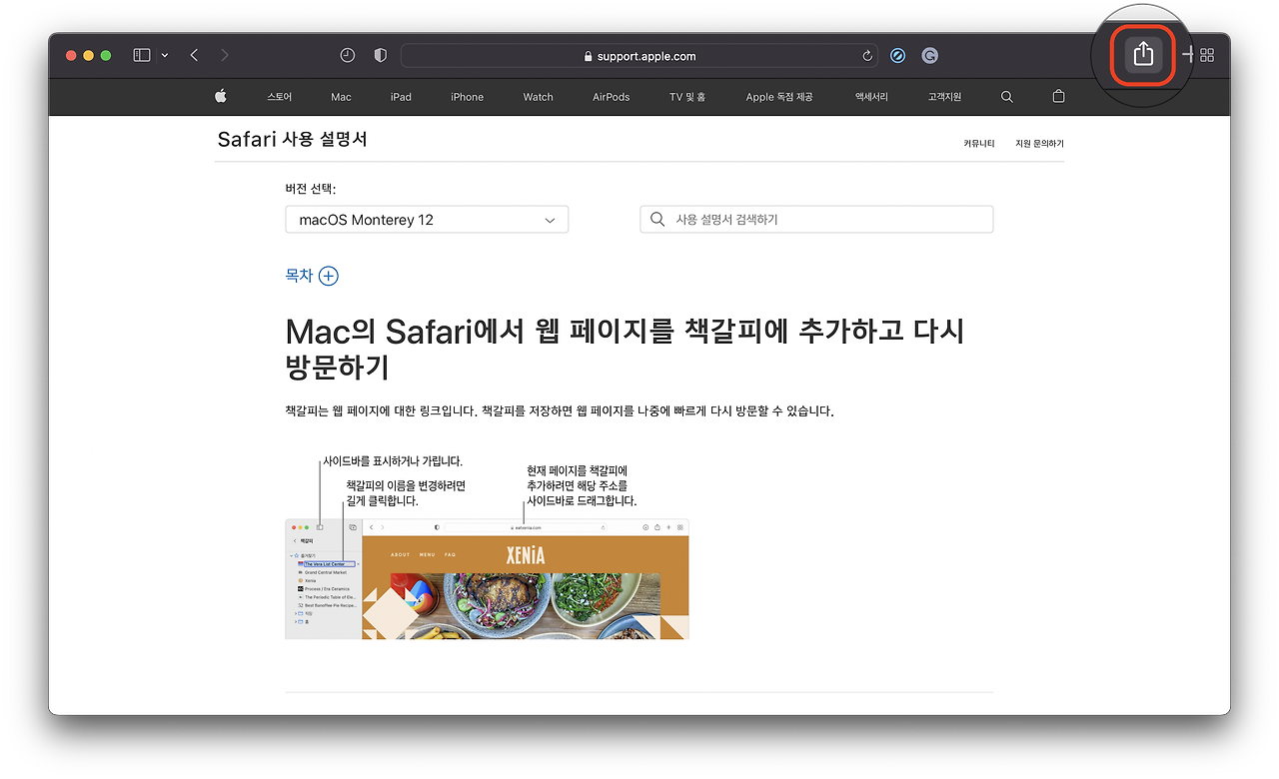Open the 고객지원 navigation item
The width and height of the screenshot is (1279, 779).
click(x=944, y=97)
